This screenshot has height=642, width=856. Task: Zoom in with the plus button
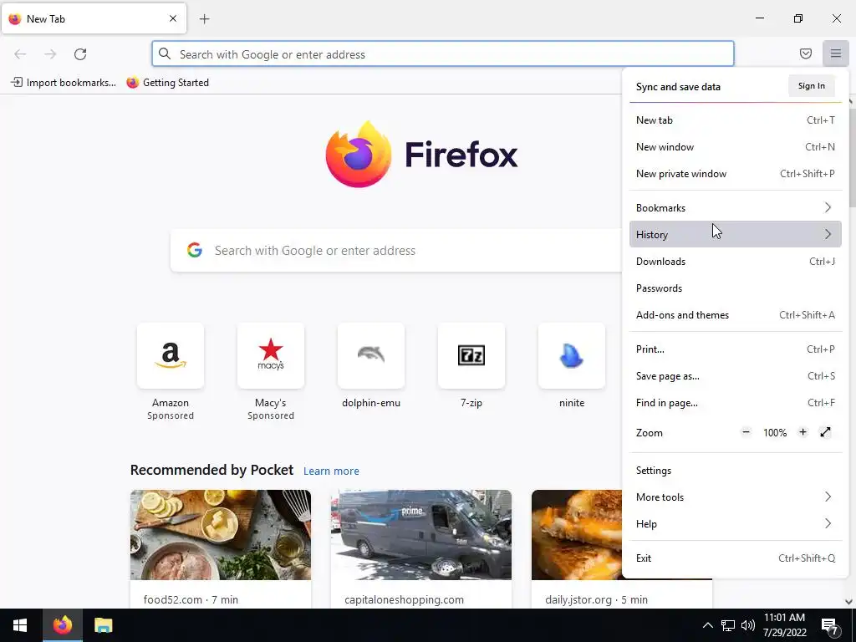(x=802, y=432)
